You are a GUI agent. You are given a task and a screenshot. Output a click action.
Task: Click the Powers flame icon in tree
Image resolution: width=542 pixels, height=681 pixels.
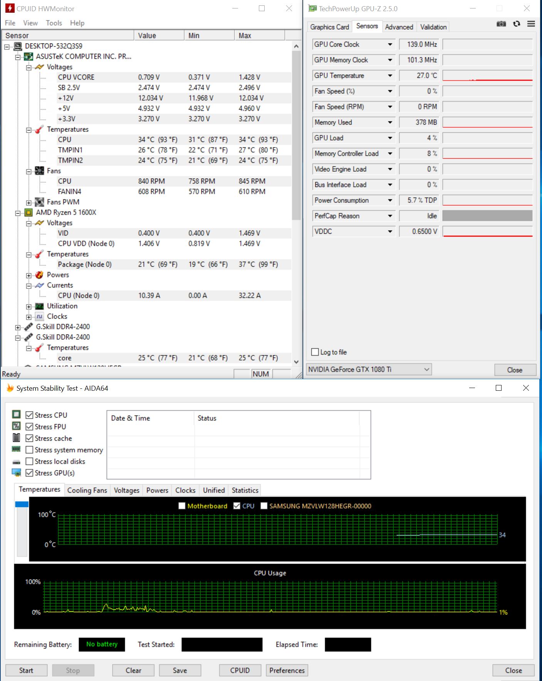click(x=39, y=275)
